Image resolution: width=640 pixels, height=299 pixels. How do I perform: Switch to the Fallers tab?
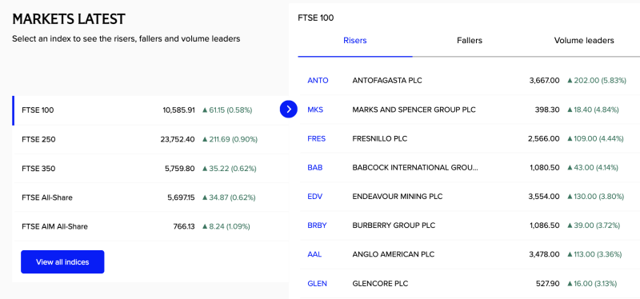[x=470, y=41]
